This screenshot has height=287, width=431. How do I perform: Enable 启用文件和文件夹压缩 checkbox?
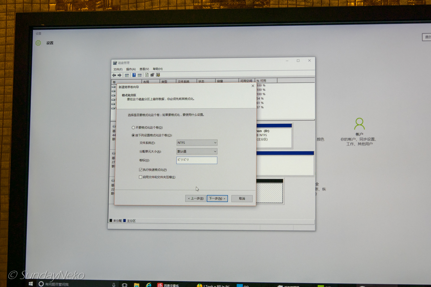pos(141,177)
